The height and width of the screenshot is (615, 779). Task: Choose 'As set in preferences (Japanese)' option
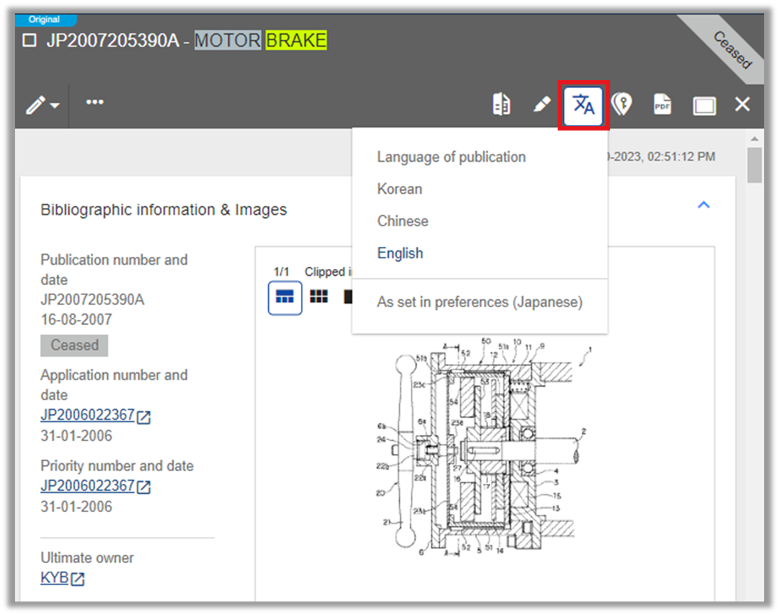[480, 301]
